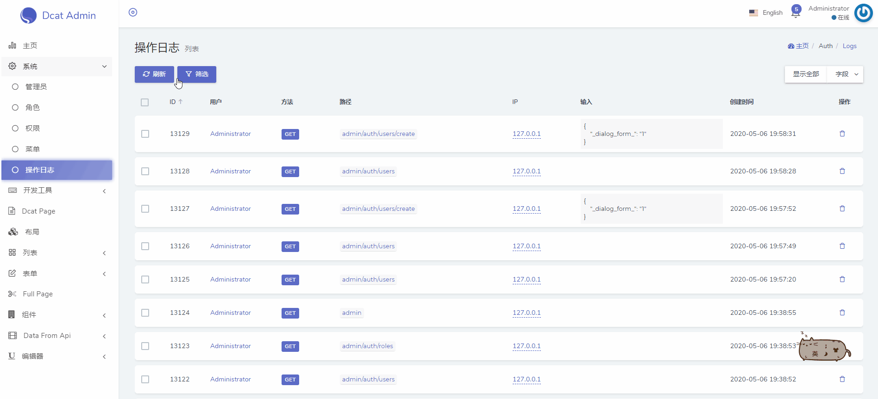Toggle sidebar with the circle menu icon
This screenshot has height=399, width=878.
pos(133,12)
